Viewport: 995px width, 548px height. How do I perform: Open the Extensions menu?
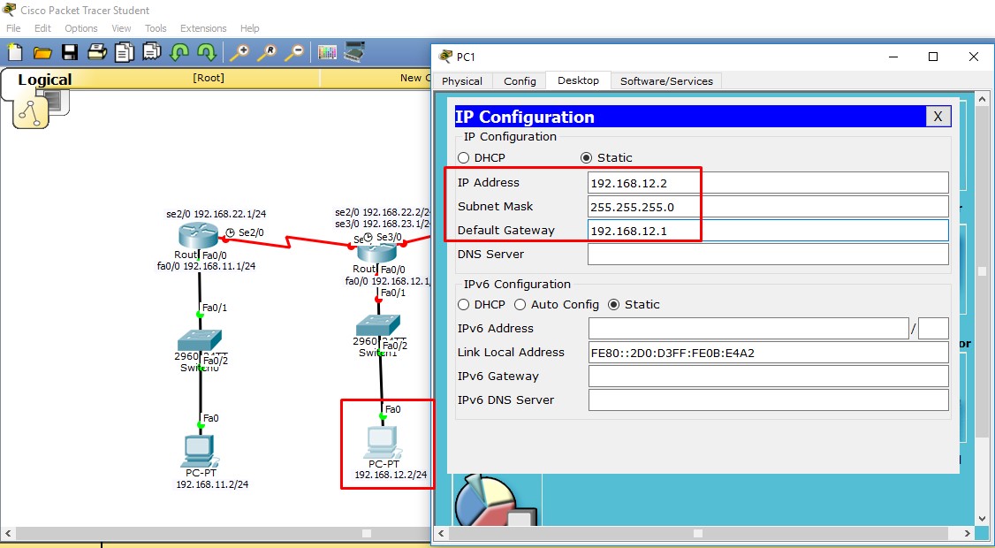pyautogui.click(x=202, y=28)
